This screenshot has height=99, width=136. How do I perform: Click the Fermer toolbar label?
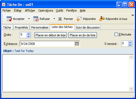click(68, 19)
